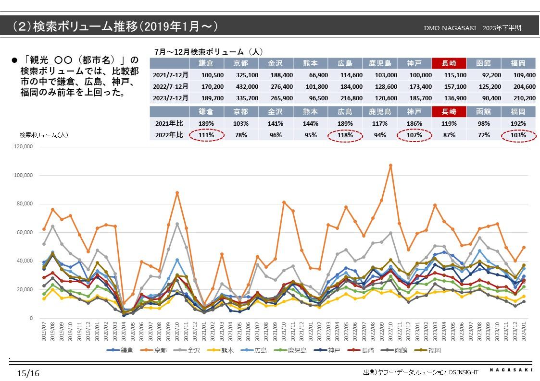The image size is (540, 381).
Task: Select the cell value 216,800
Action: 352,98
